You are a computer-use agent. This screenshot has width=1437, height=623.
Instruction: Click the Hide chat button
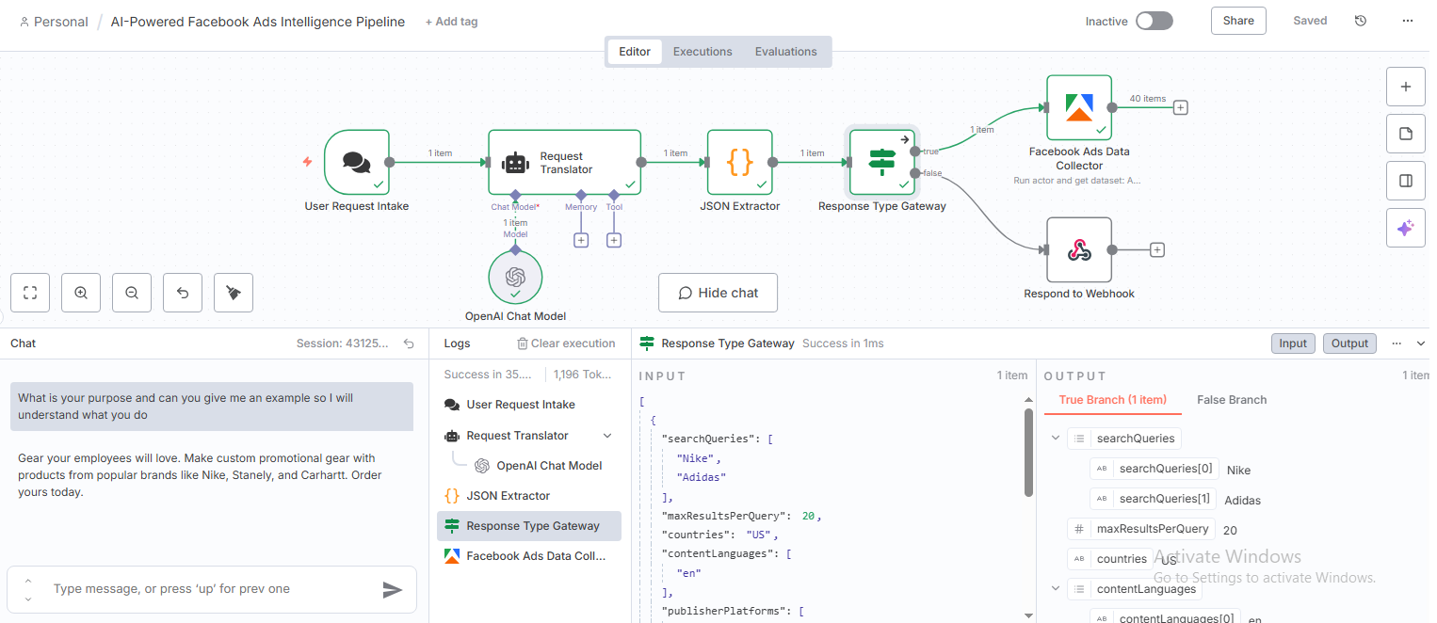[x=718, y=293]
